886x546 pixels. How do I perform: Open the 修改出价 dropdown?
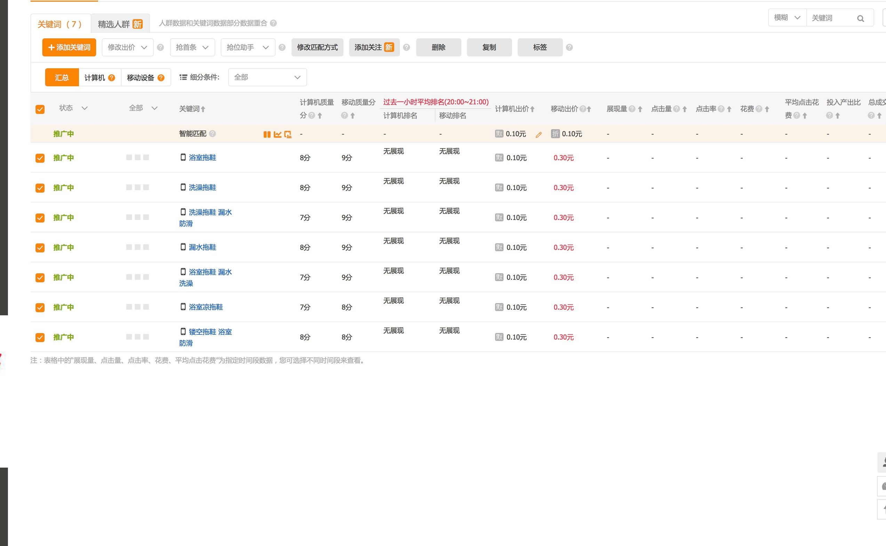point(127,47)
